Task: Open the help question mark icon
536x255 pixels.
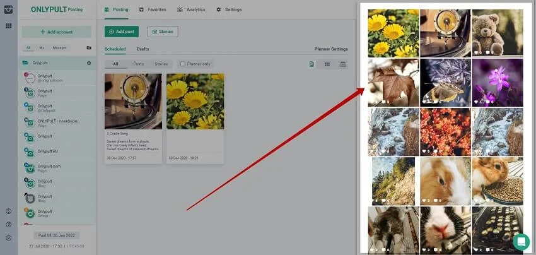Action: (x=8, y=224)
